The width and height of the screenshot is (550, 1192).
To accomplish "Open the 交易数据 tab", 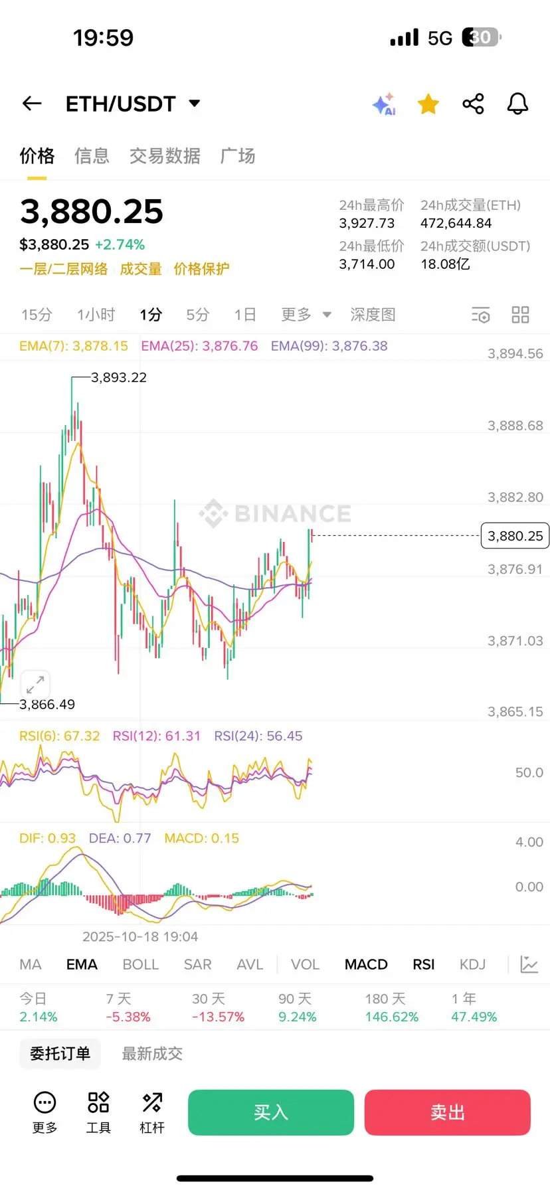I will (165, 156).
